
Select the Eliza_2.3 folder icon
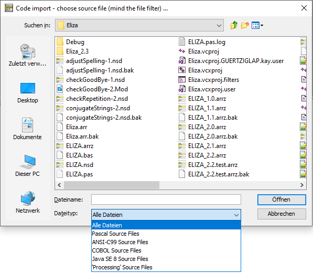(60, 51)
